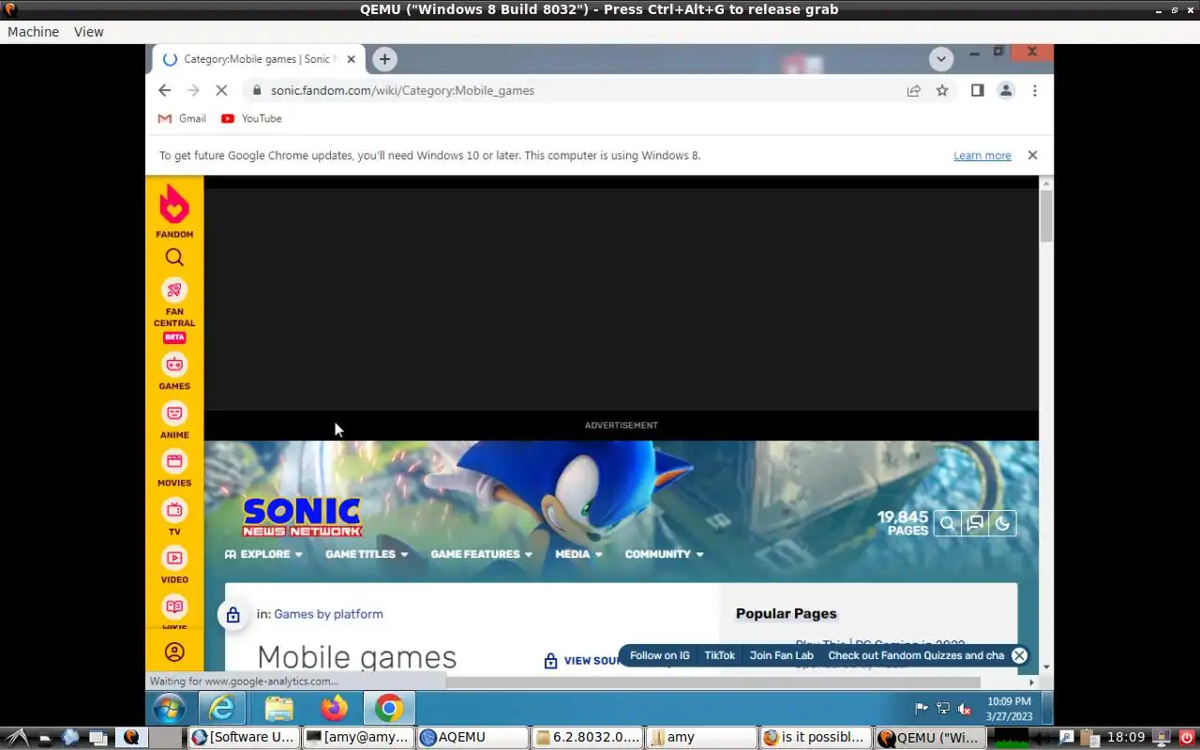Switch to the [Software U... host window
The image size is (1200, 750).
click(244, 738)
